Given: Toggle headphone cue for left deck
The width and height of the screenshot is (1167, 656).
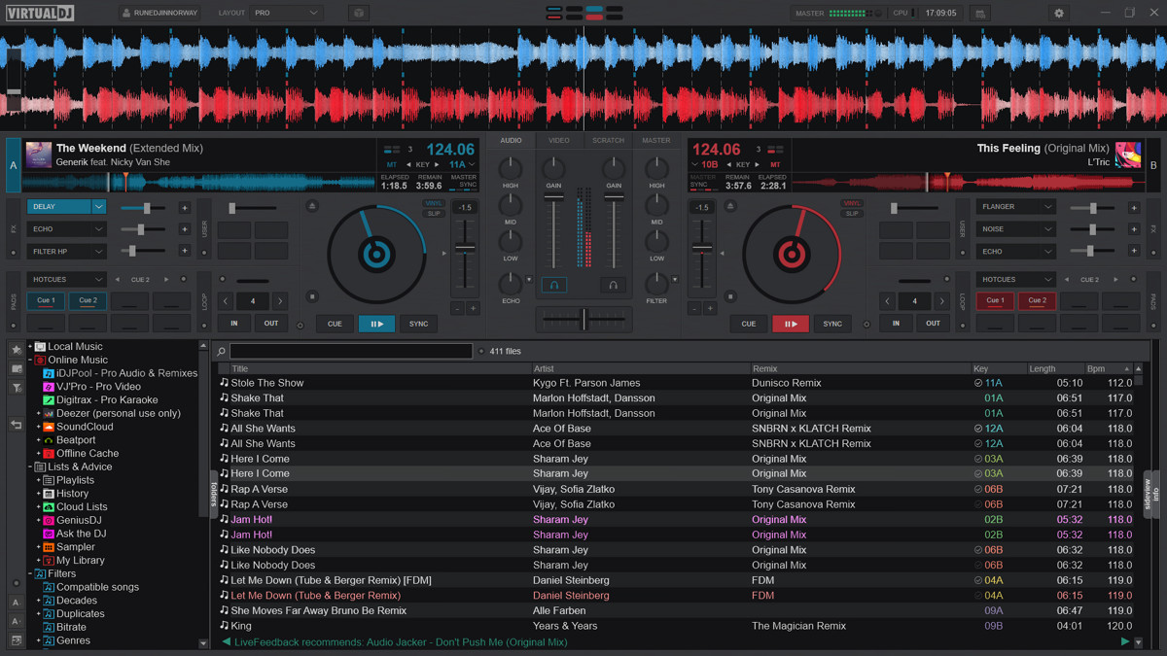Looking at the screenshot, I should pos(554,286).
